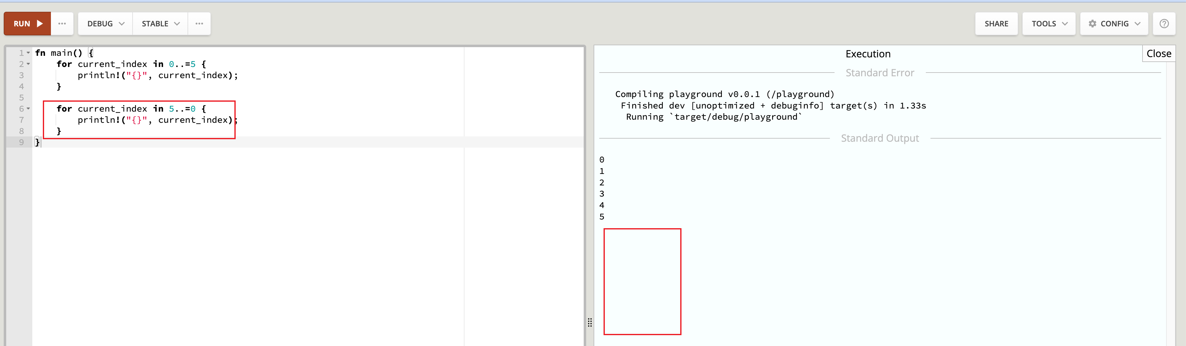Open the STABLE channel dropdown
This screenshot has width=1186, height=346.
160,24
